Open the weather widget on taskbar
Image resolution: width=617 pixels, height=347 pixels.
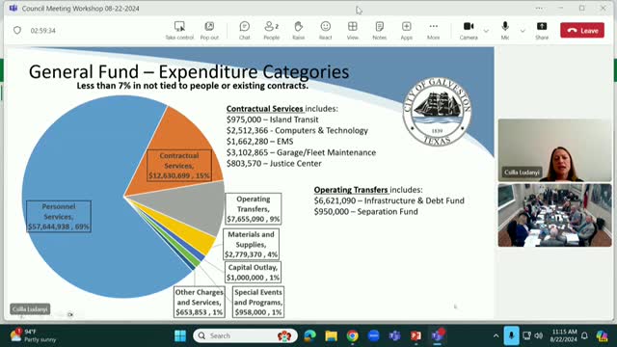click(x=33, y=335)
